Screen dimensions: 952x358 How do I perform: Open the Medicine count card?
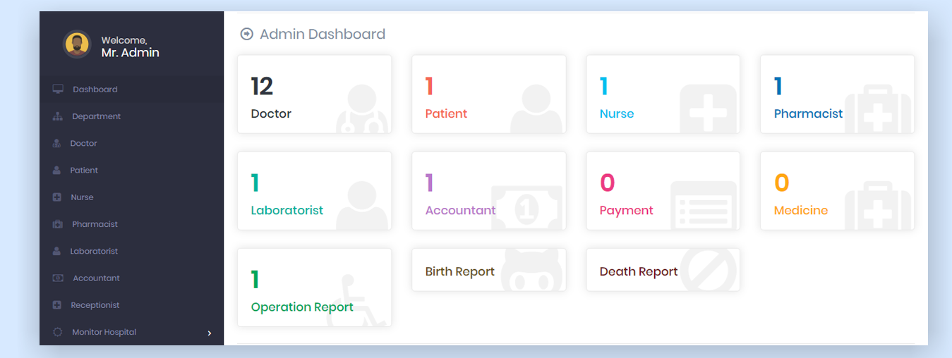tap(837, 191)
